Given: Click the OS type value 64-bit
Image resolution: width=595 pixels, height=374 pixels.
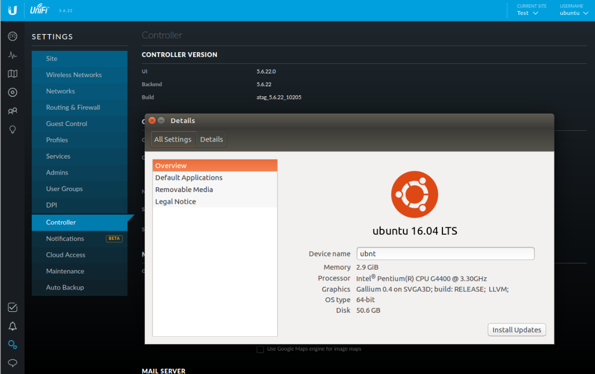Looking at the screenshot, I should coord(365,300).
